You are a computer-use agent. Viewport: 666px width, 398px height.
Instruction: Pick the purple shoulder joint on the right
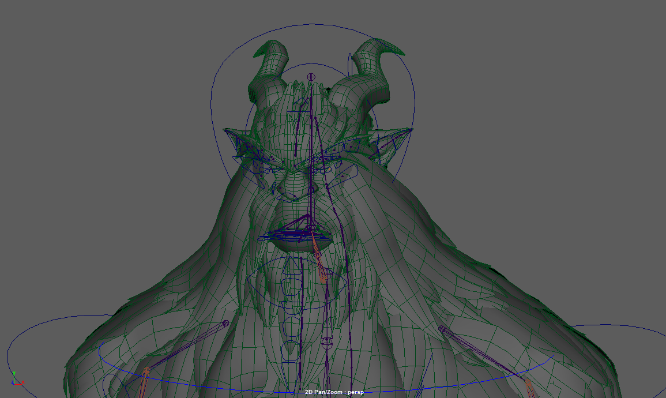[442, 329]
